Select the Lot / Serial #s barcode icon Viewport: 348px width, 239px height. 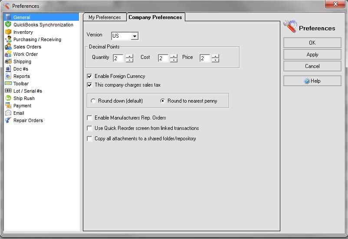(x=8, y=91)
